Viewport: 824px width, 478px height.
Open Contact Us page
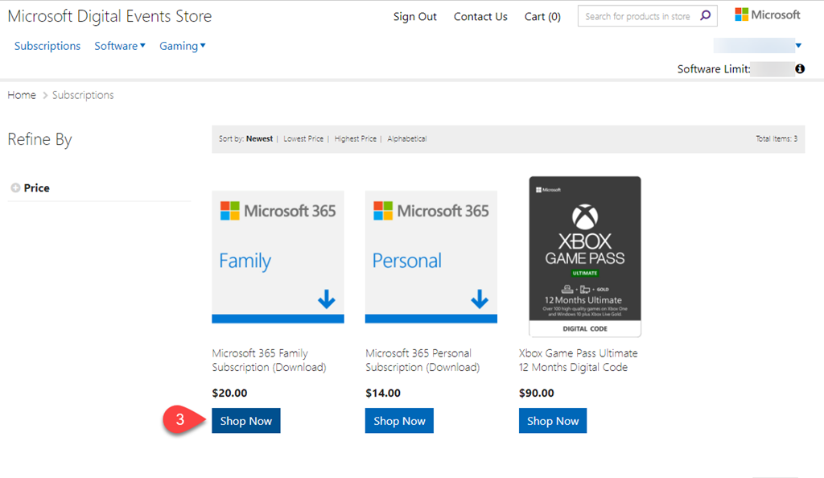pyautogui.click(x=480, y=17)
